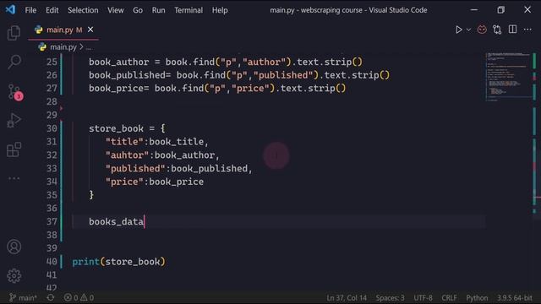Place cursor at books_data on line 37
541x304 pixels.
117,221
